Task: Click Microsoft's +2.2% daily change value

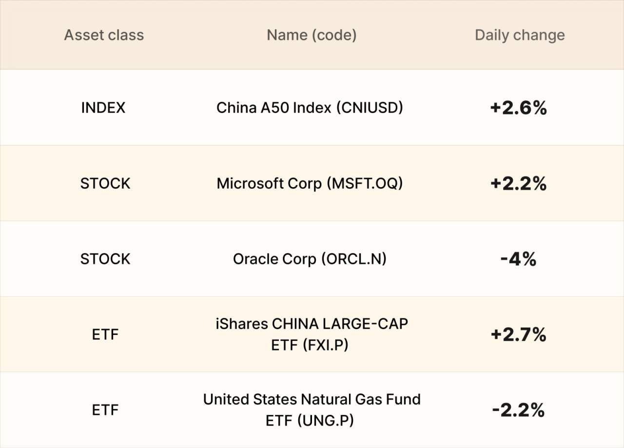Action: 519,183
